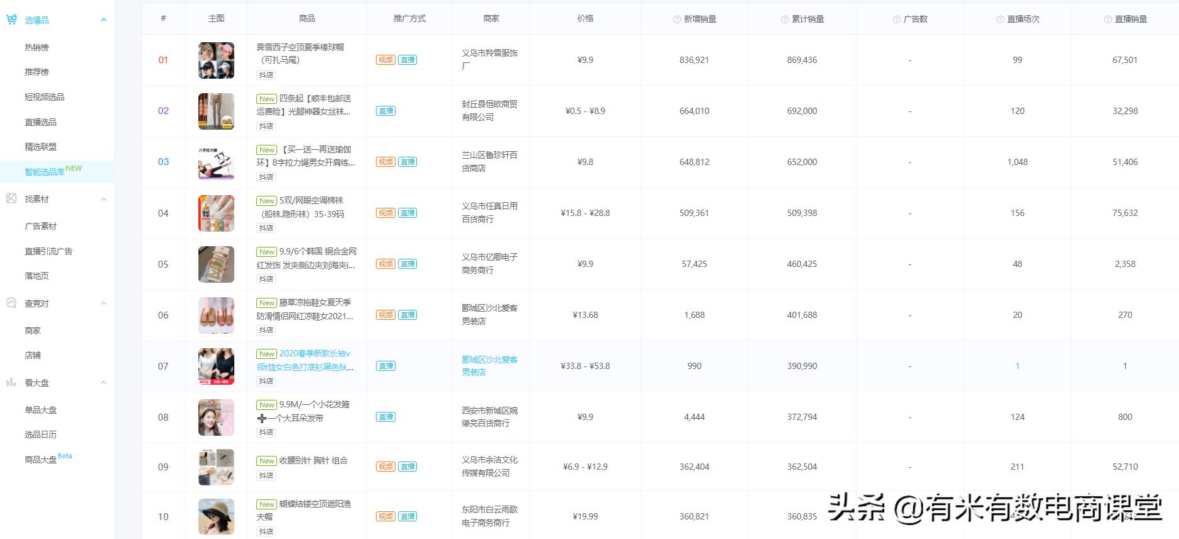Click 直播 tag in row 01

point(407,60)
